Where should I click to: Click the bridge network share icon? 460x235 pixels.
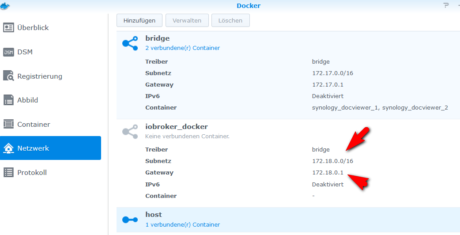point(130,43)
